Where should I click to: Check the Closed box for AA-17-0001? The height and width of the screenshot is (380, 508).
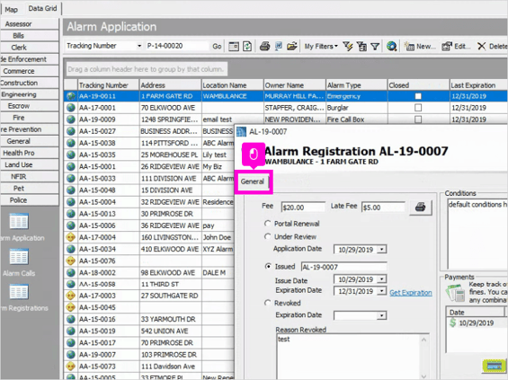tap(418, 108)
